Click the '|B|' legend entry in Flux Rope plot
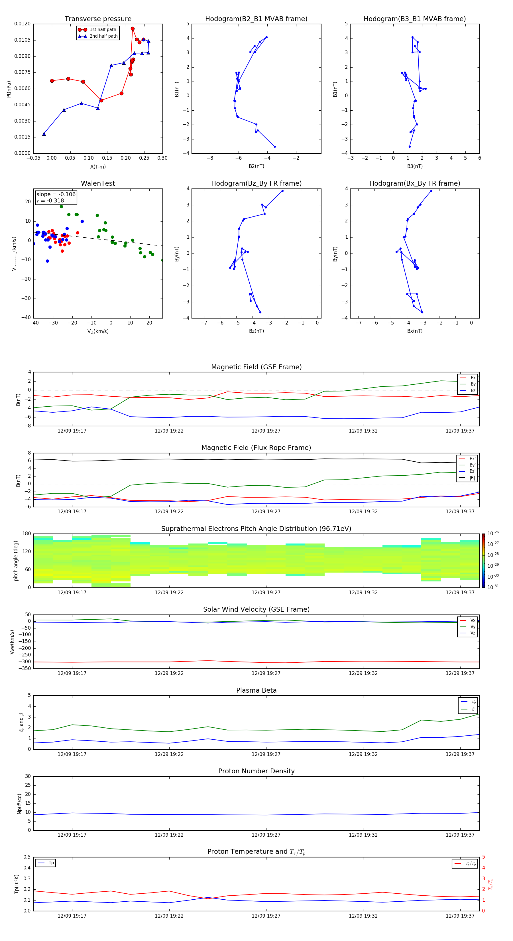 point(467,478)
